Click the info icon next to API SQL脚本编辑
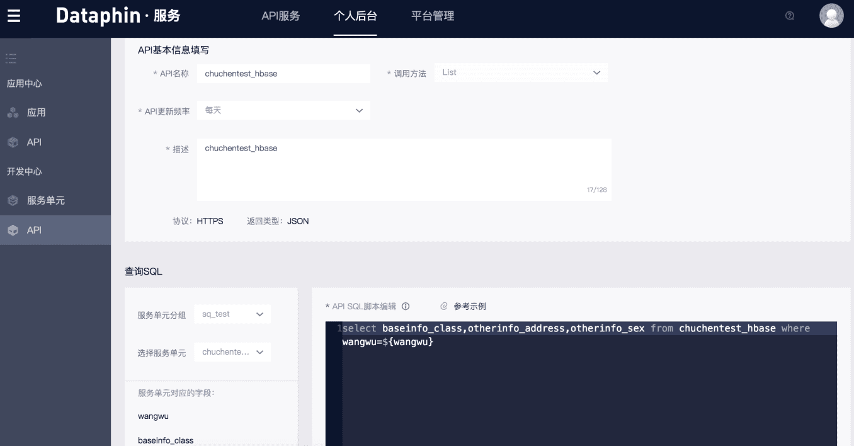The width and height of the screenshot is (854, 446). coord(406,306)
